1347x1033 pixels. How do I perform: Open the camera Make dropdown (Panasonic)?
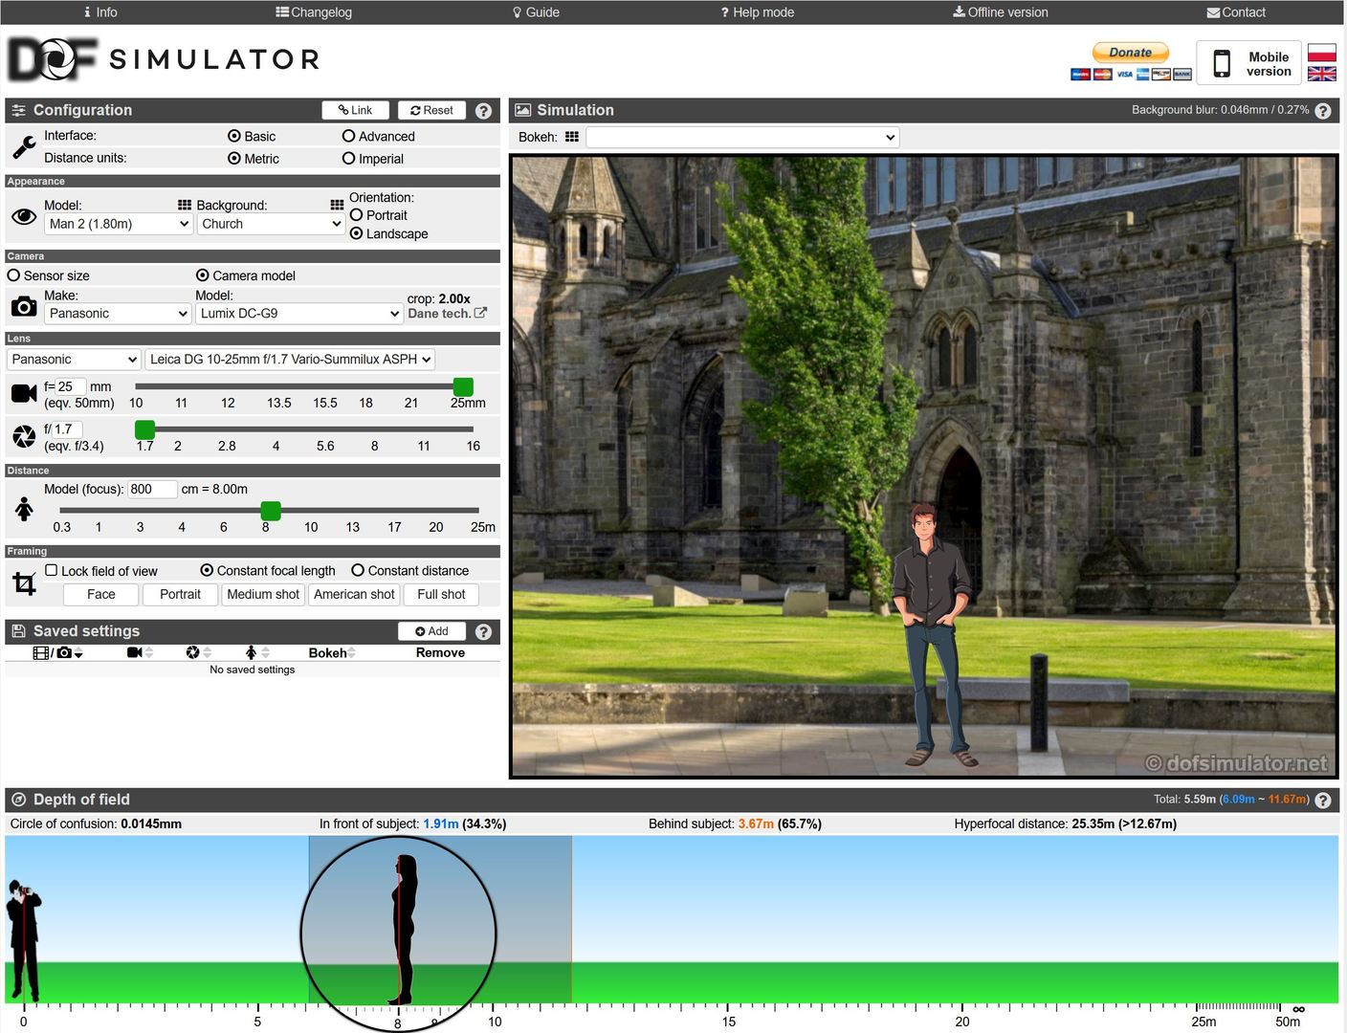pos(119,313)
